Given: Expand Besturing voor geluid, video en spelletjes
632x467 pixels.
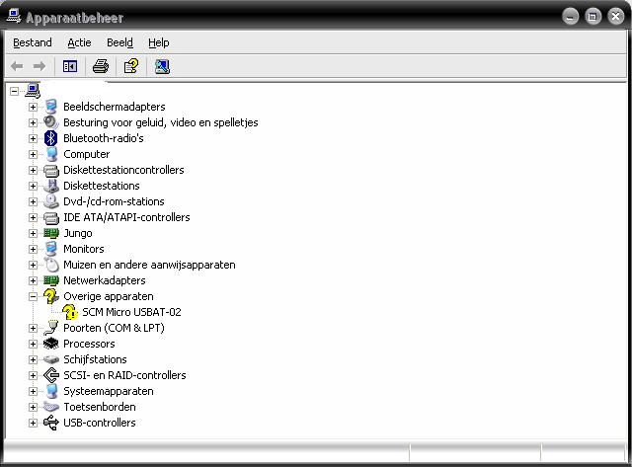Looking at the screenshot, I should point(33,122).
